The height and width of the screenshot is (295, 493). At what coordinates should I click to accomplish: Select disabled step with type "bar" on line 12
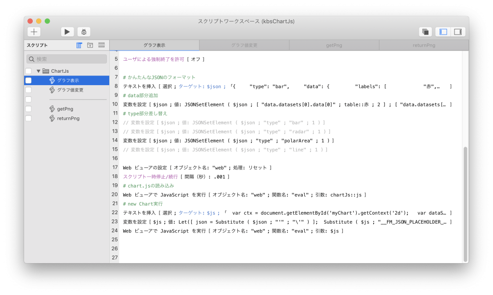pyautogui.click(x=224, y=123)
